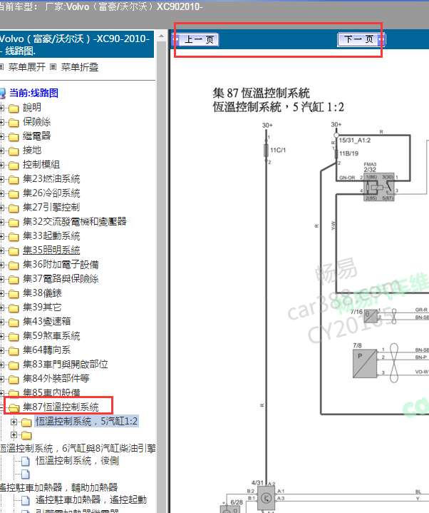429x513 pixels.
Task: Expand the unnamed folder below 5汽缸1:2
Action: click(x=14, y=435)
